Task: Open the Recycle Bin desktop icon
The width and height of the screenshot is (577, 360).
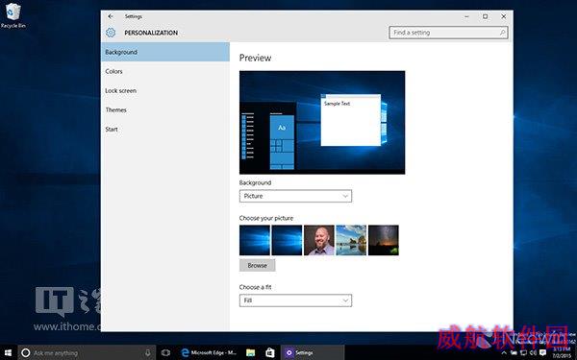Action: [x=13, y=15]
